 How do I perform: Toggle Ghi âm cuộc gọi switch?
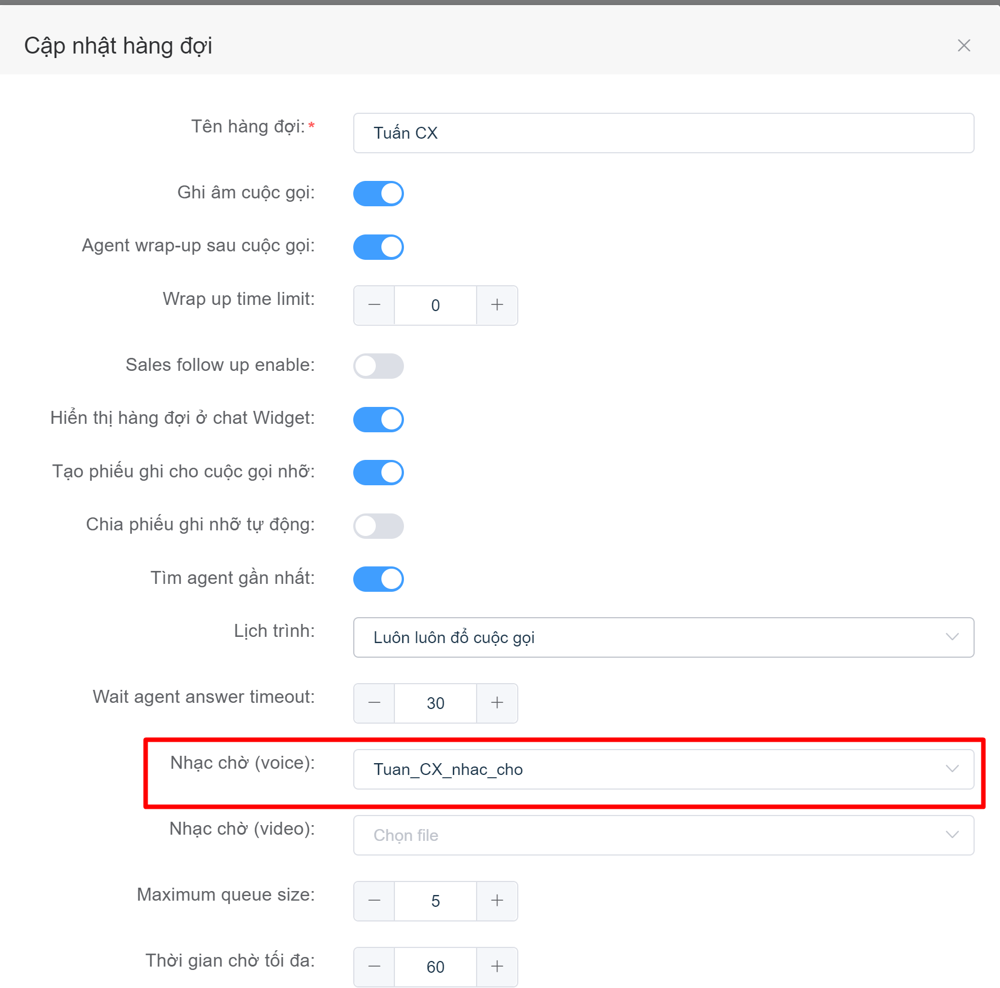[x=379, y=193]
